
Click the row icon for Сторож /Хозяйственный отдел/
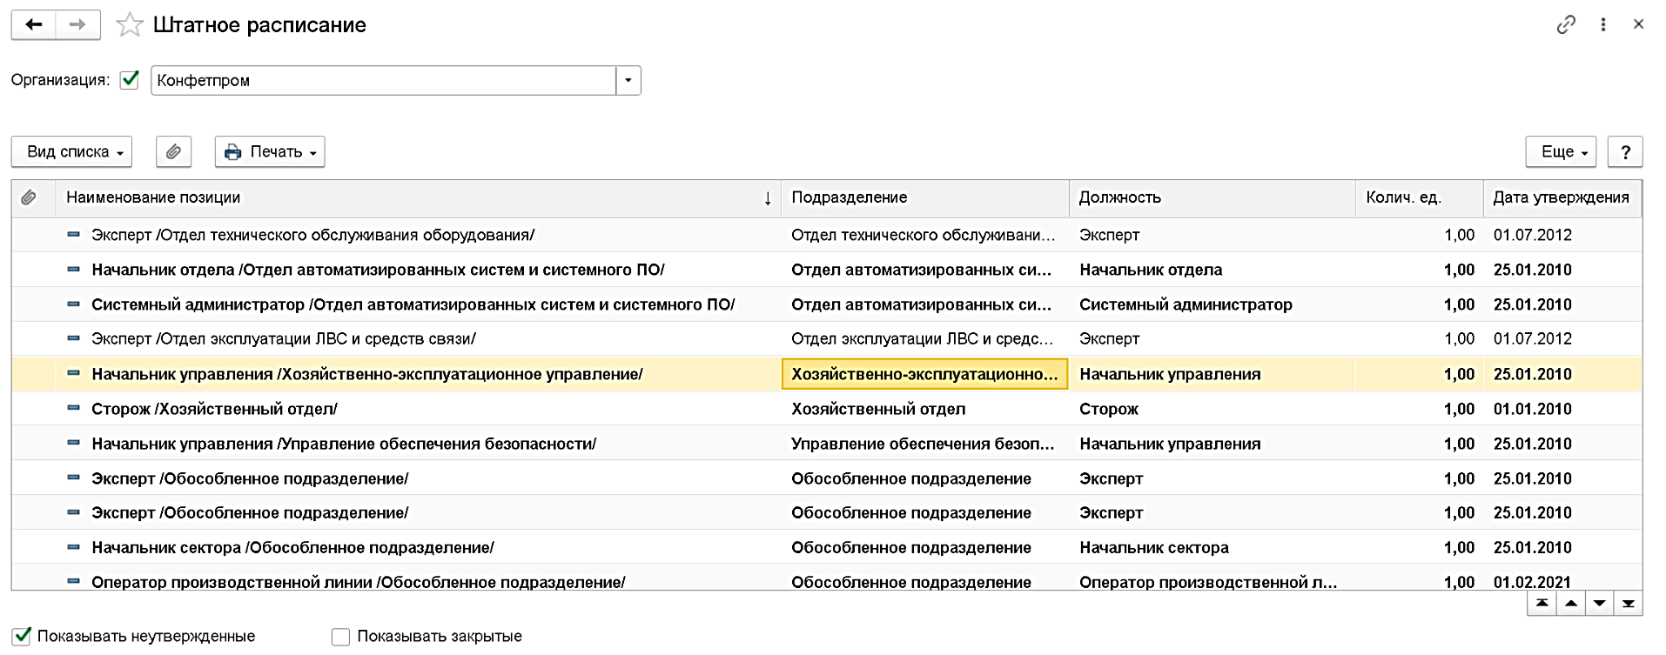click(74, 408)
